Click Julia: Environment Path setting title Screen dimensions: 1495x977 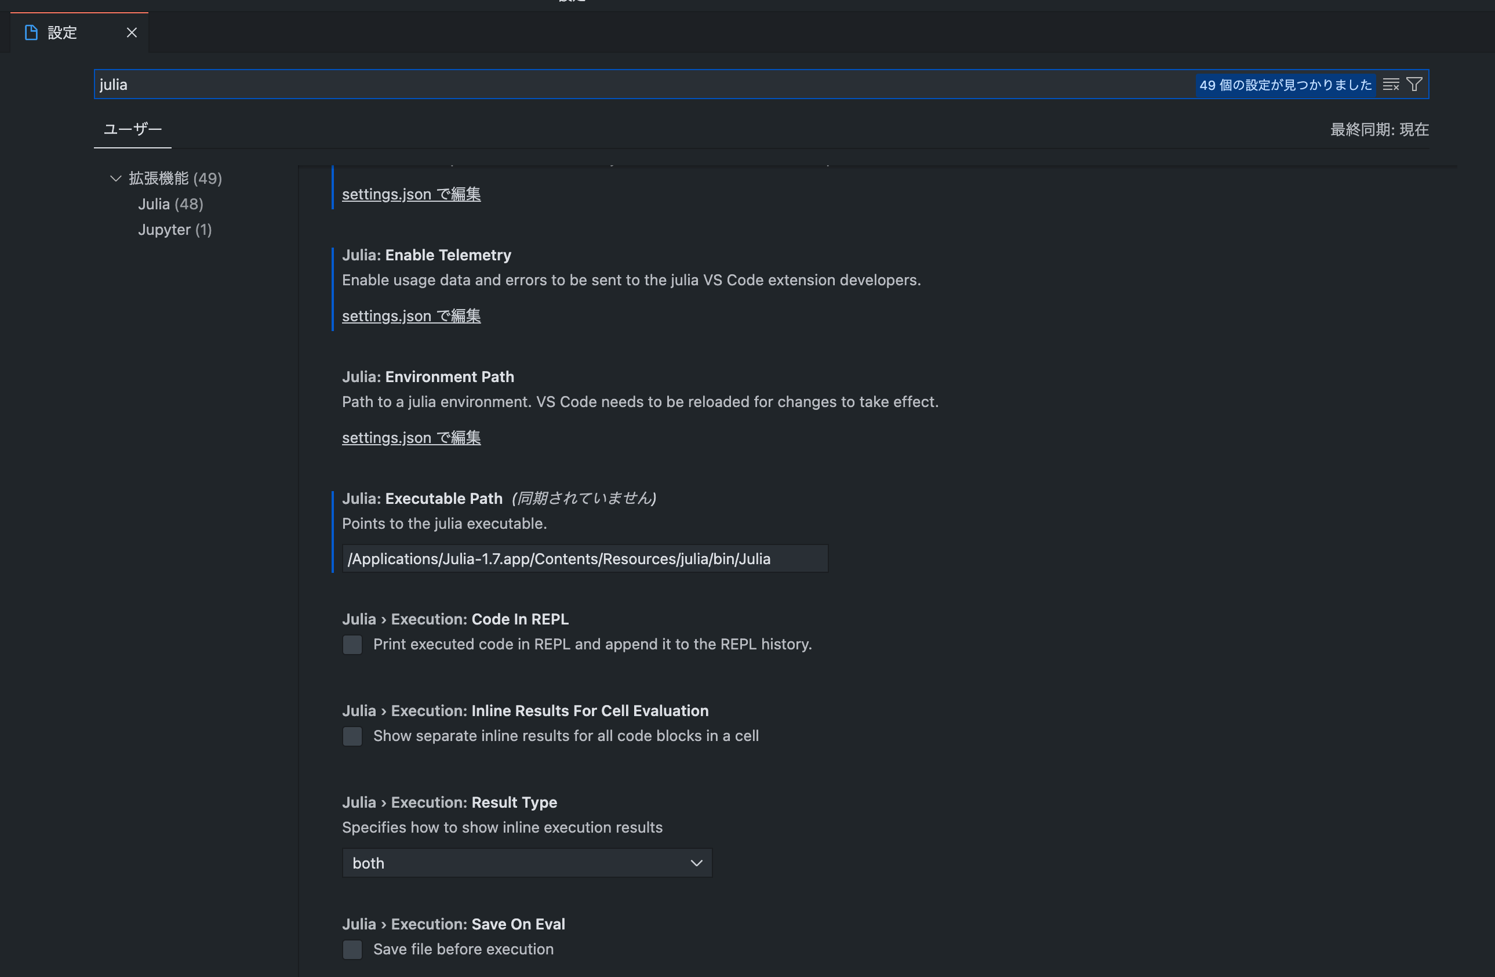428,377
